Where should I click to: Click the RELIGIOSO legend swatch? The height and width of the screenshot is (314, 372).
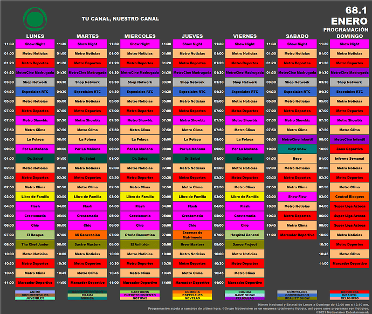350,298
